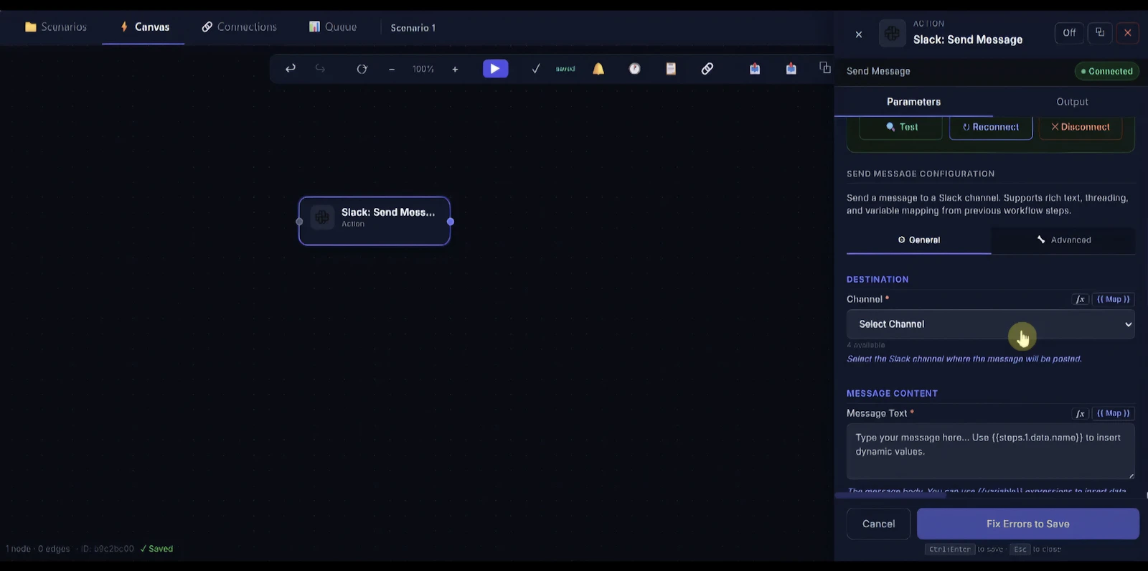The width and height of the screenshot is (1148, 571).
Task: Click the MESSAGE CONTENT section heading
Action: point(892,394)
